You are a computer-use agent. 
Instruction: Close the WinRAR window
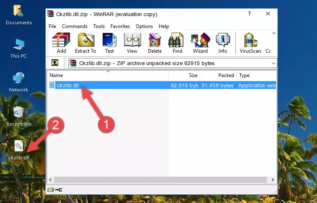268,14
